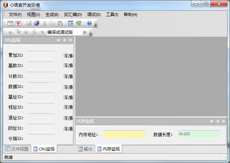
Task: Click the 累加32 register value field
Action: [x=41, y=55]
